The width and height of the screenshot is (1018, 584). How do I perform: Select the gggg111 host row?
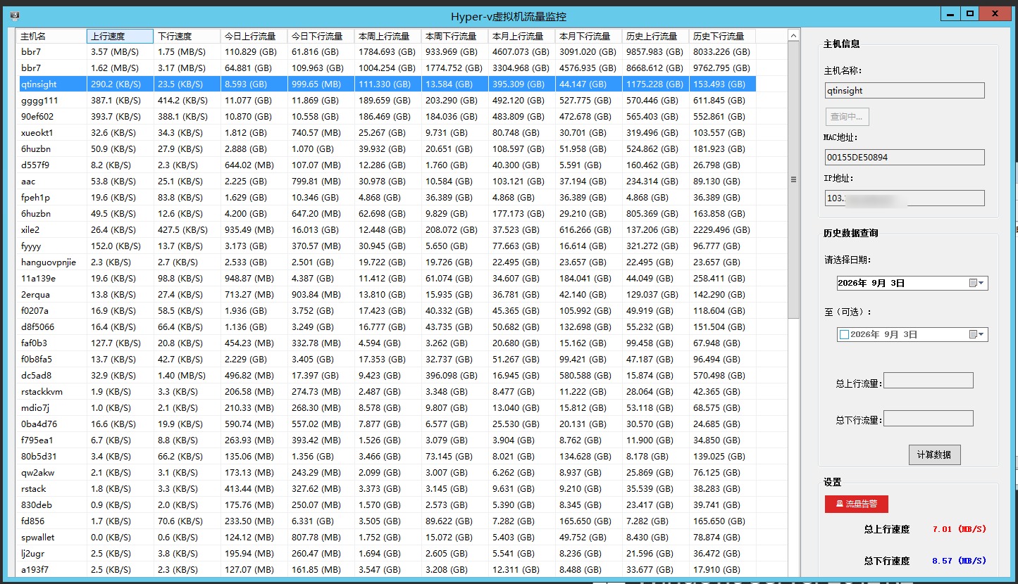pyautogui.click(x=387, y=101)
